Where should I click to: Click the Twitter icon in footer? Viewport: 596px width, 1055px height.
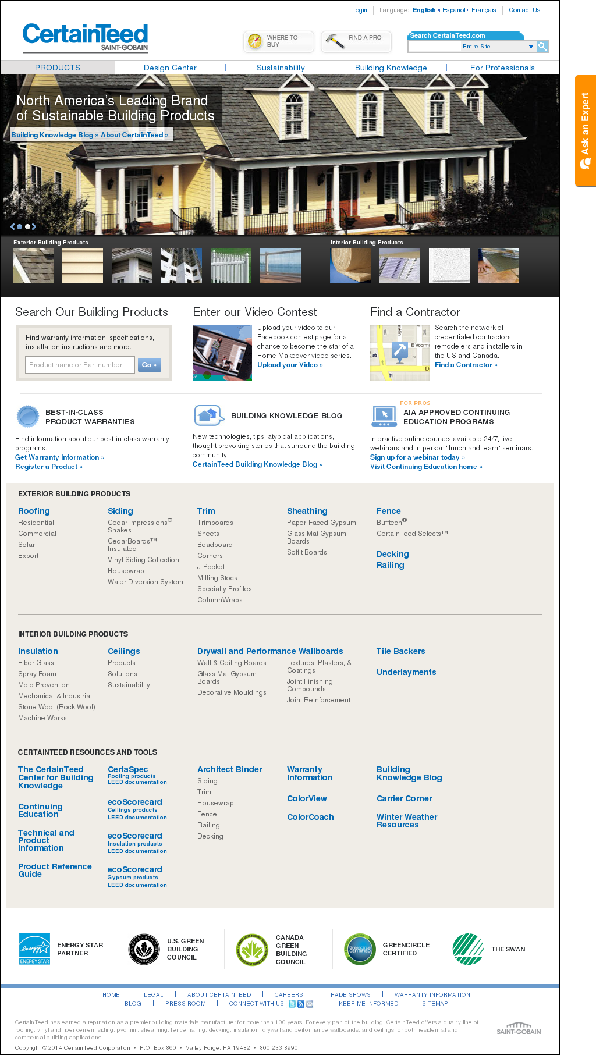pyautogui.click(x=292, y=1004)
